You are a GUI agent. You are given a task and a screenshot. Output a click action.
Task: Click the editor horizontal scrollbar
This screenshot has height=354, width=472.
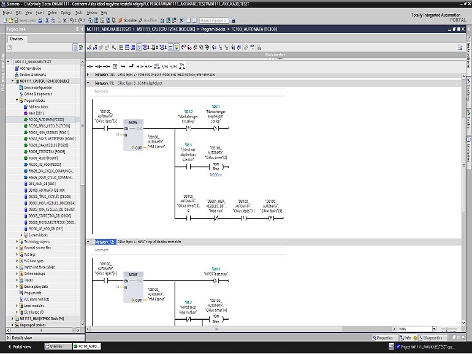(x=216, y=329)
